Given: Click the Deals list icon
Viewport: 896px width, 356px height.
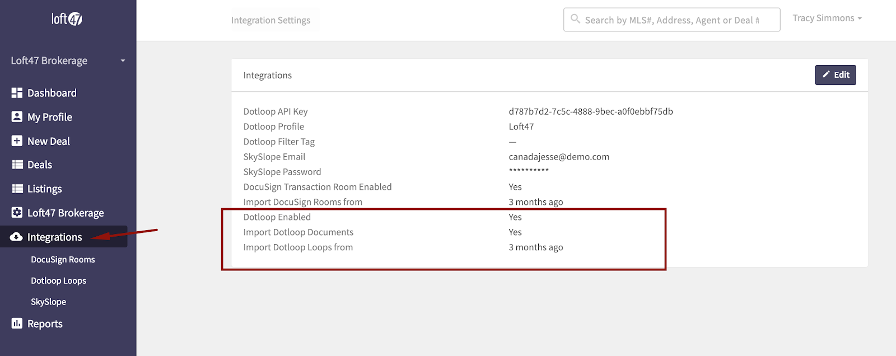Looking at the screenshot, I should pyautogui.click(x=17, y=165).
